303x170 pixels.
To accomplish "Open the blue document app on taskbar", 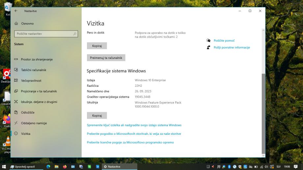I will [97, 166].
